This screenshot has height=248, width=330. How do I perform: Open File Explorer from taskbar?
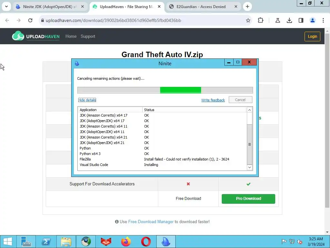click(66, 242)
